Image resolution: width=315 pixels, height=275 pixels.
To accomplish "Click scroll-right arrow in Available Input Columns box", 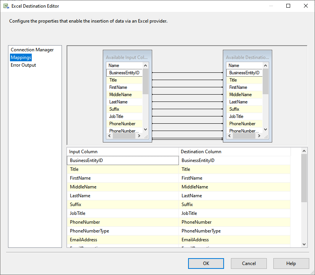I will (x=140, y=136).
